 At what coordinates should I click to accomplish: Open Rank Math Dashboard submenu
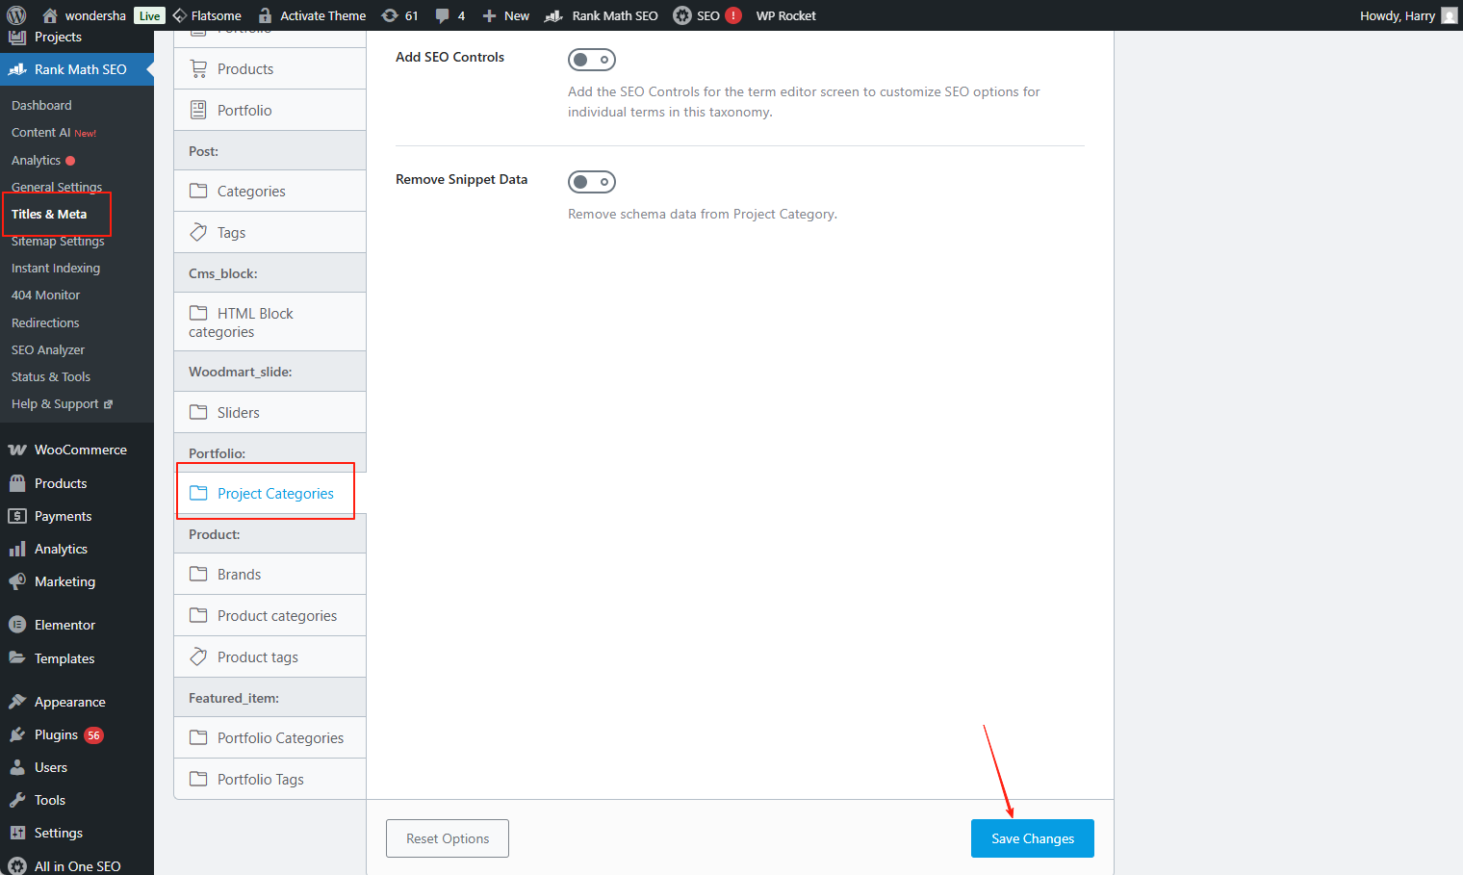pyautogui.click(x=41, y=105)
